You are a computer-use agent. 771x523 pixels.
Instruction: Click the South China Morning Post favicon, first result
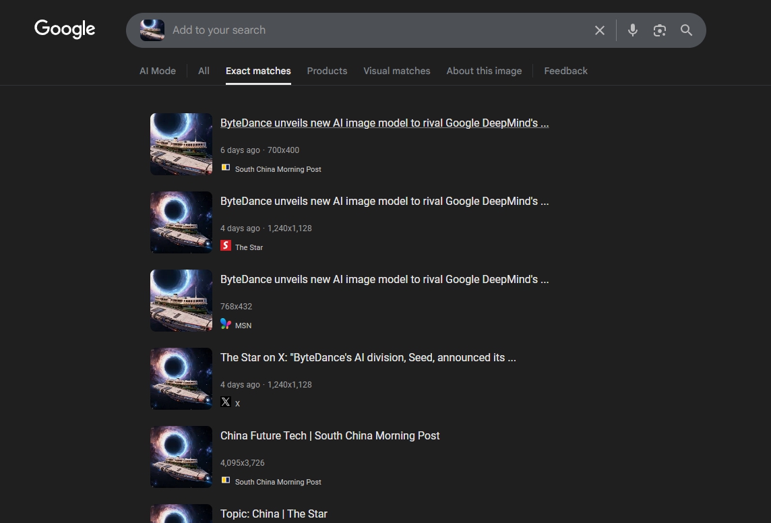point(226,168)
